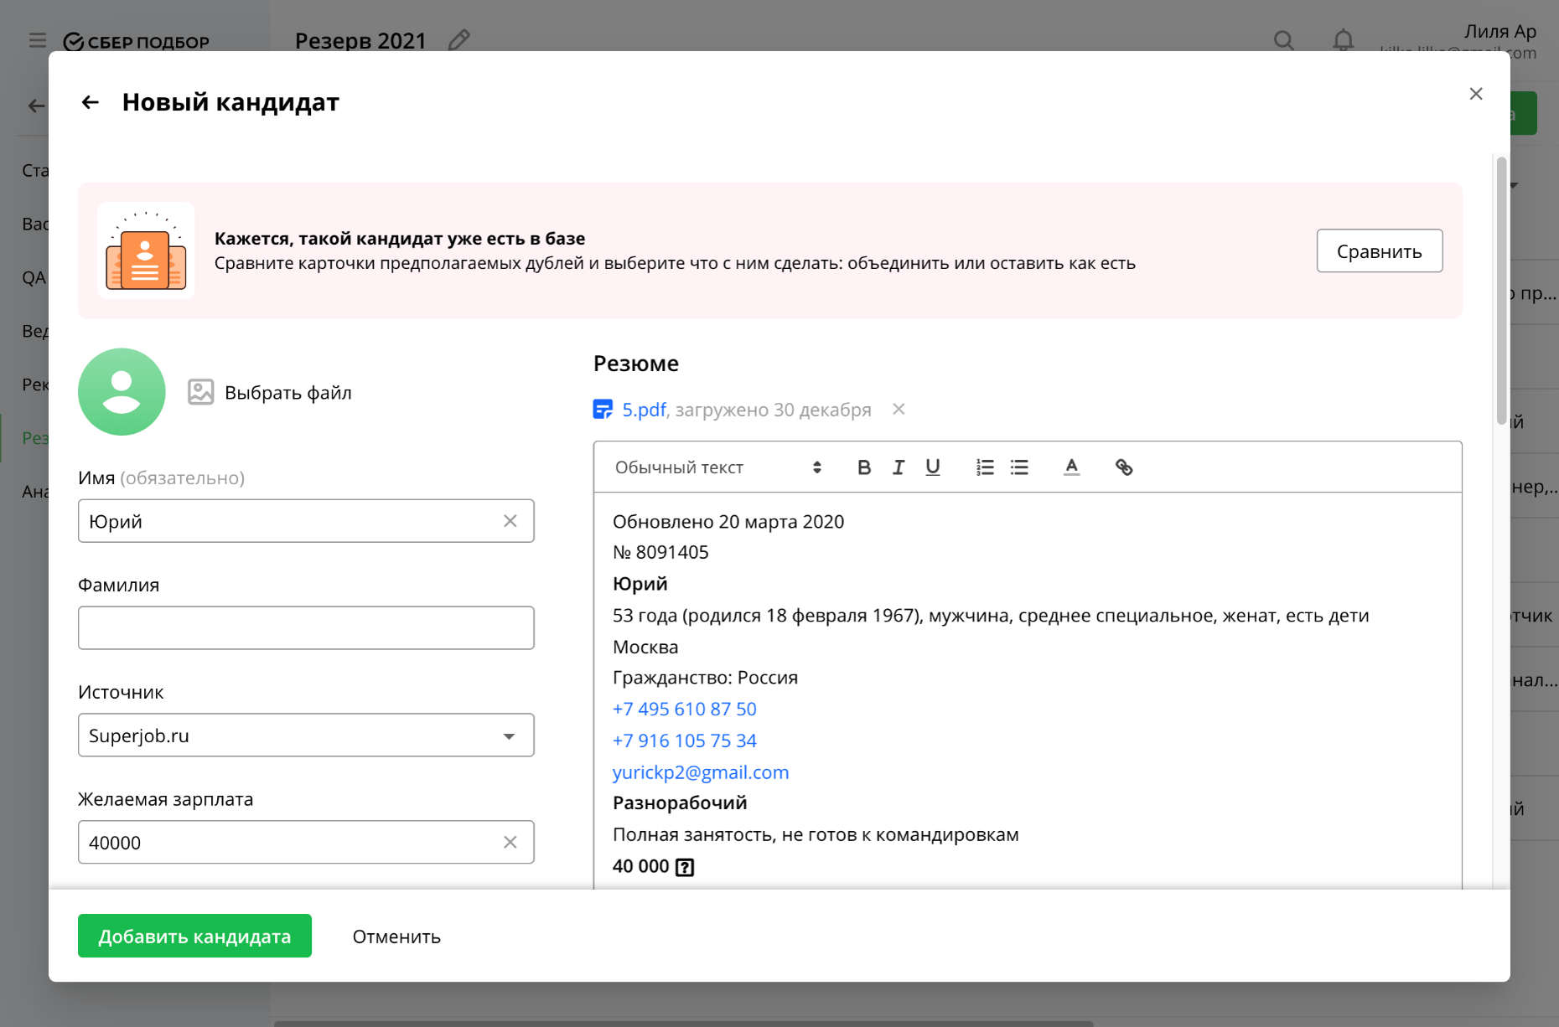
Task: Clear the Желаемая зарплата field
Action: [510, 843]
